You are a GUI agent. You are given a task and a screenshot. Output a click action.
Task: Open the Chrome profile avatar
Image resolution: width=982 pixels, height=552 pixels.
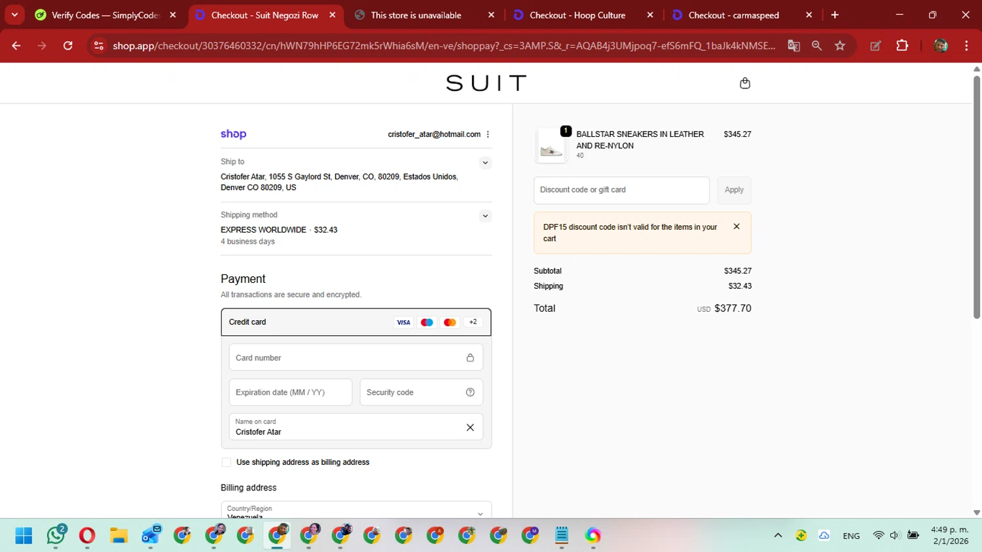click(941, 45)
